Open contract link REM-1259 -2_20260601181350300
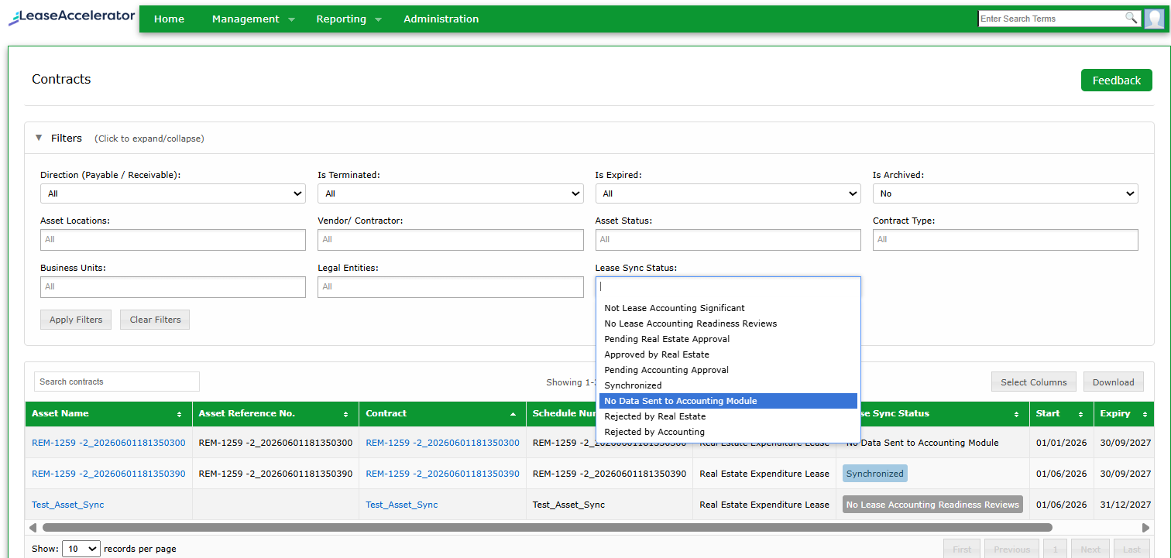Image resolution: width=1171 pixels, height=558 pixels. pos(442,443)
